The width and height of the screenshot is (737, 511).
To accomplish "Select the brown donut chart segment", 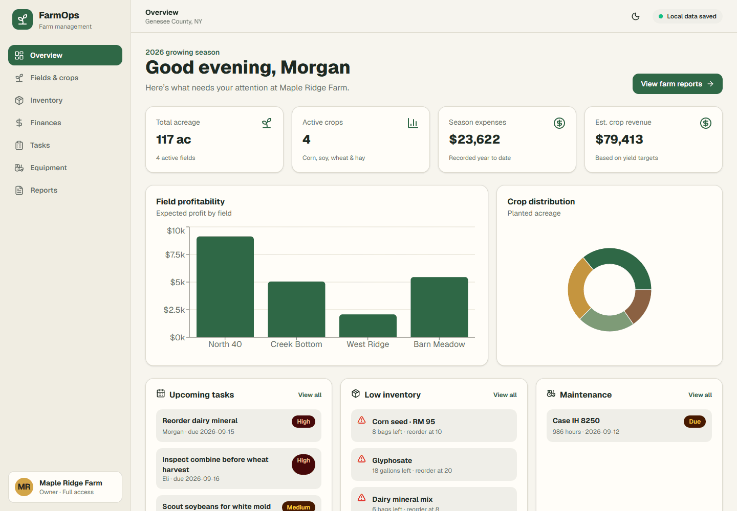I will click(x=640, y=306).
